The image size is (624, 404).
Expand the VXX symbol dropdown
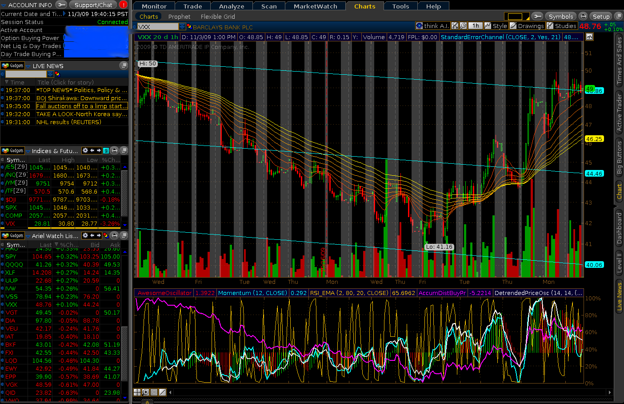click(x=182, y=27)
